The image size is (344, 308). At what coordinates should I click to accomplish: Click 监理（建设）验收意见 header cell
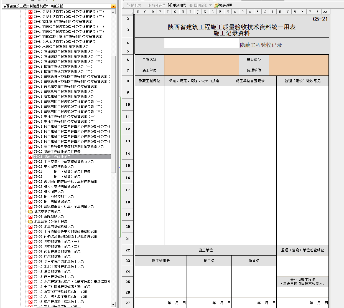[303, 81]
